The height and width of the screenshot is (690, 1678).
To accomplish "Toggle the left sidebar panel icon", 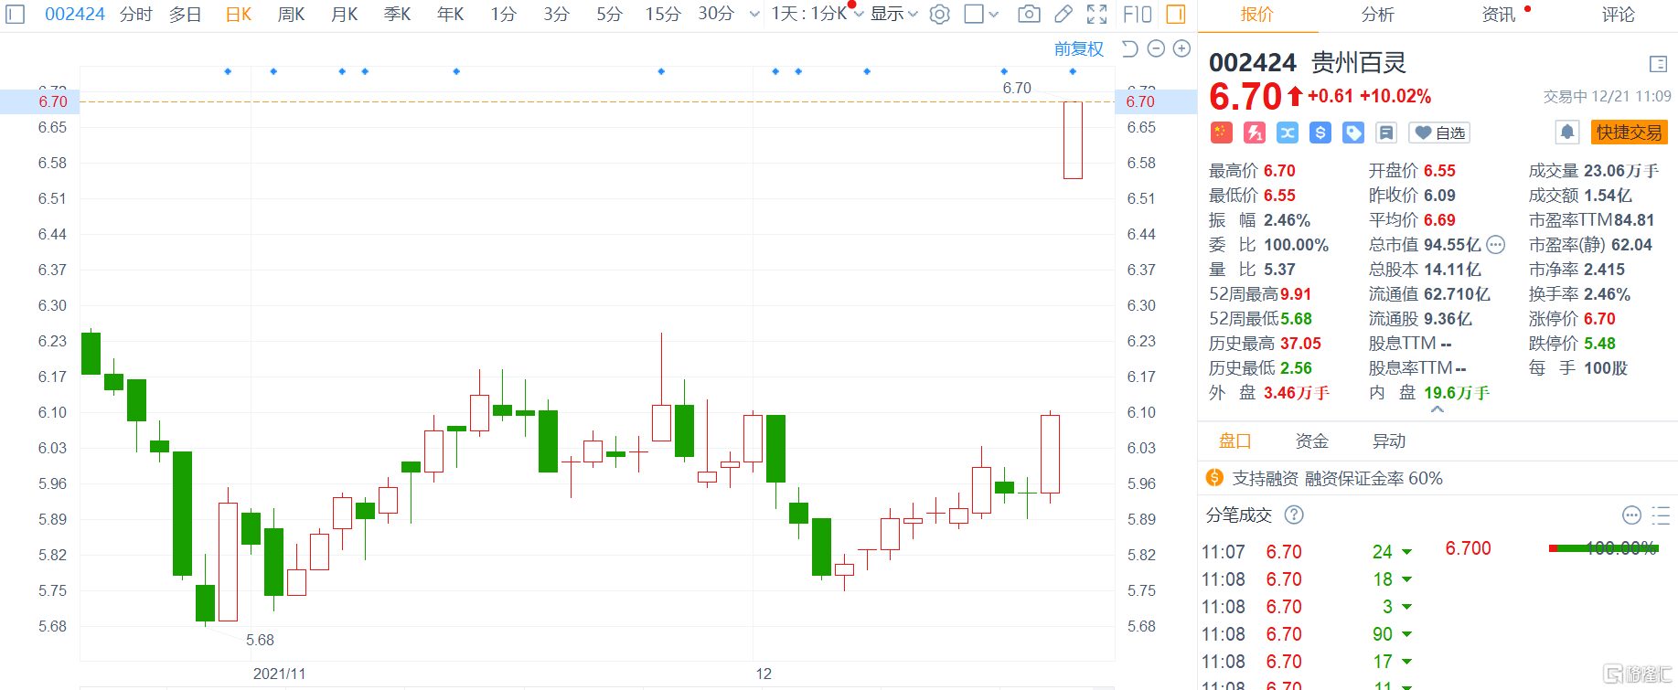I will 16,14.
